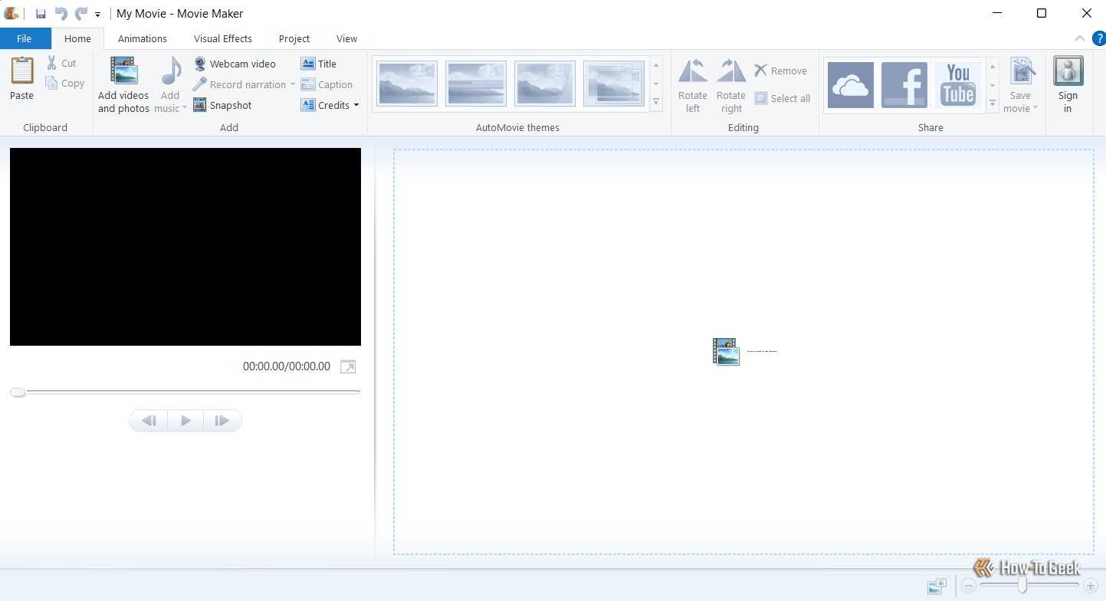Switch to the Animations tab
Viewport: 1106px width, 601px height.
tap(143, 38)
